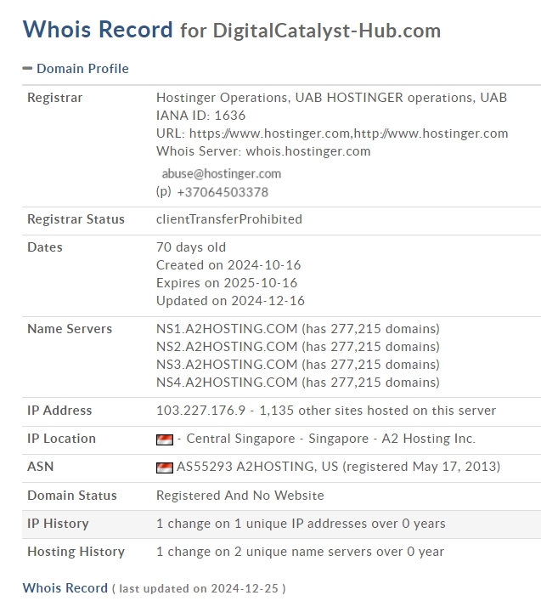Click the NS4.A2HOSTING.COM name server entry

click(298, 383)
